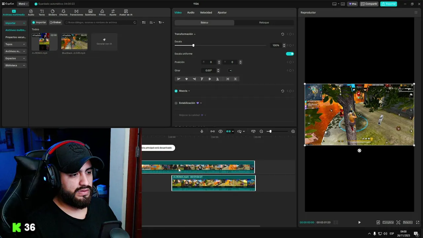
Task: Open the Ajuste panel in top toolbar
Action: [x=113, y=13]
